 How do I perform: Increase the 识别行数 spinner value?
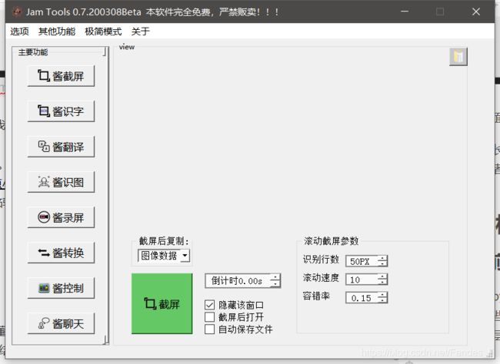click(382, 258)
